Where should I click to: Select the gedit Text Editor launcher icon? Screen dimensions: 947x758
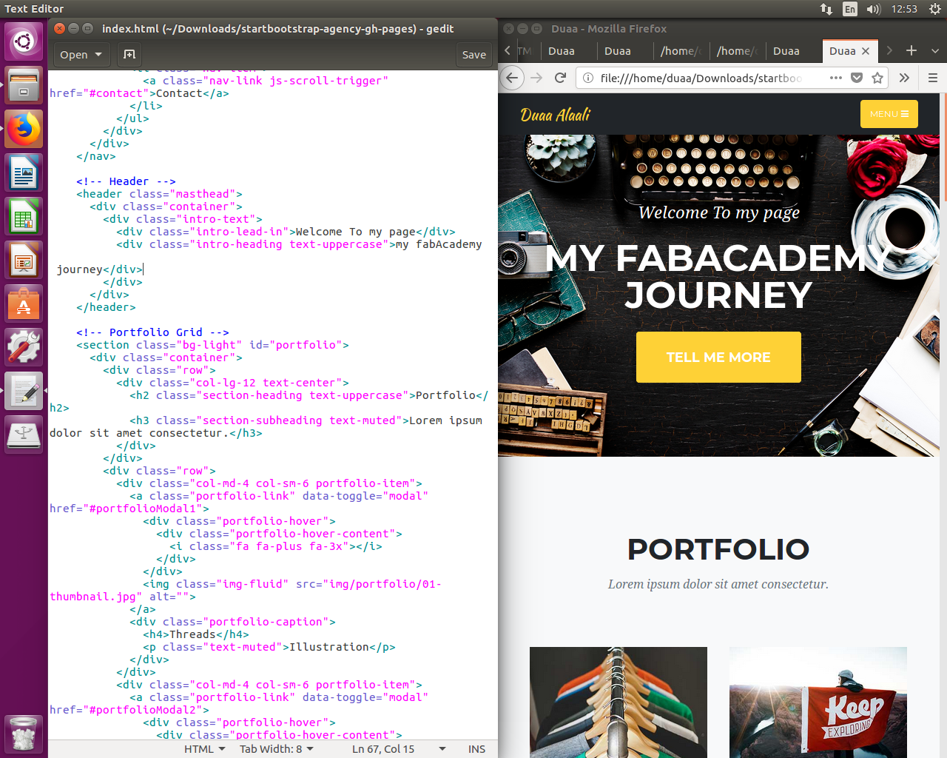tap(24, 392)
